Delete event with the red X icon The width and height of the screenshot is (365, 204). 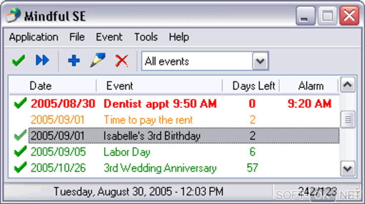pyautogui.click(x=122, y=61)
